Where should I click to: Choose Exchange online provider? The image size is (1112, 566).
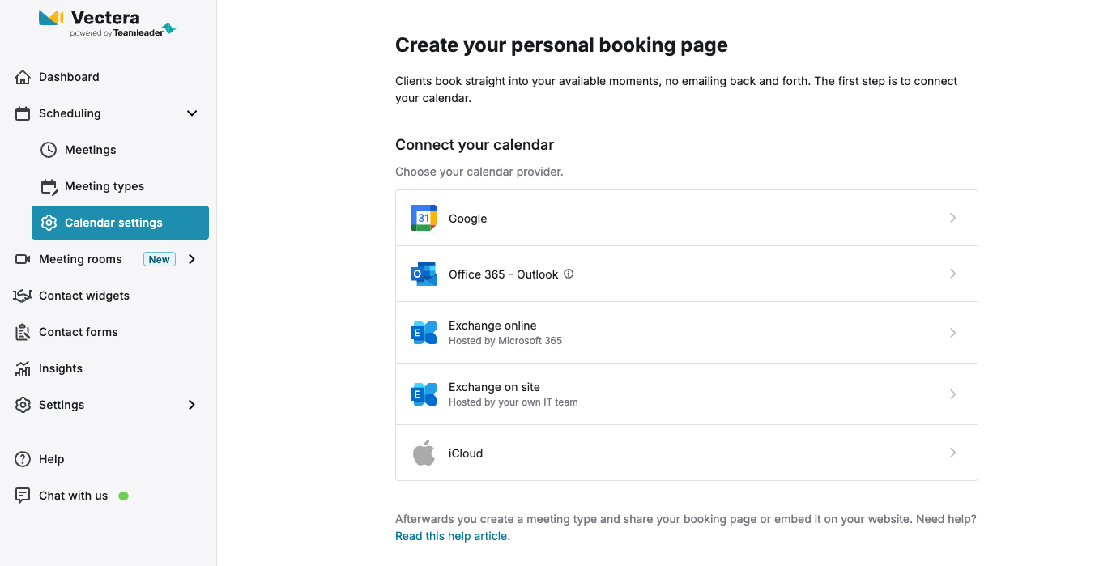tap(687, 333)
